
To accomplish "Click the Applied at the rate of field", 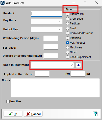I will point(42,74).
